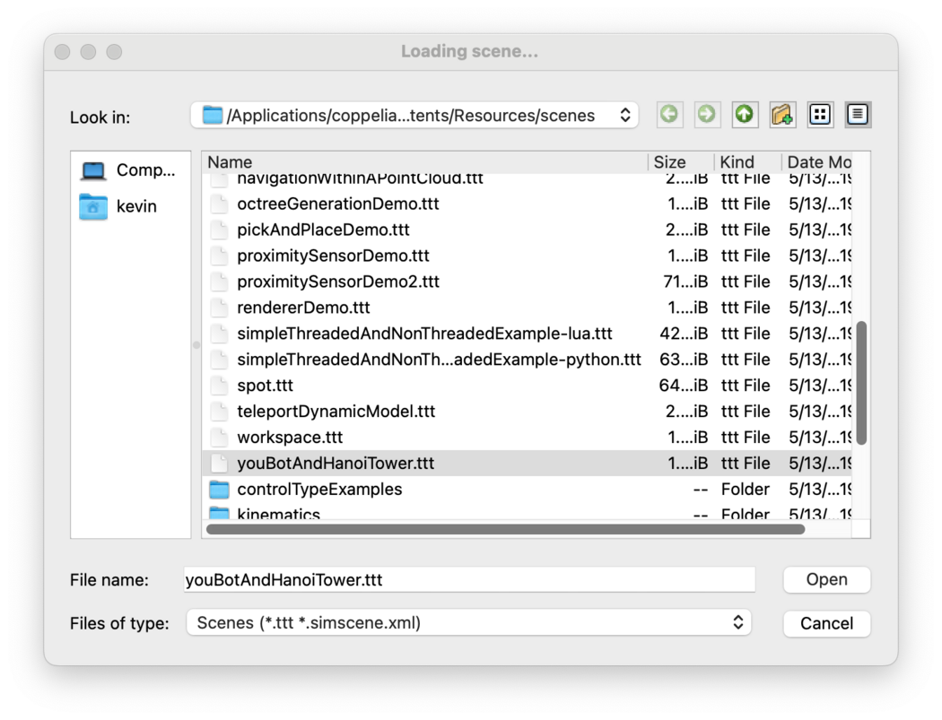
Task: Select the file icon of spot.ttt
Action: pos(219,386)
